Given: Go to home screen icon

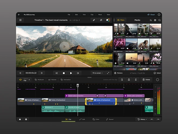Looking at the screenshot, I should tap(20, 119).
